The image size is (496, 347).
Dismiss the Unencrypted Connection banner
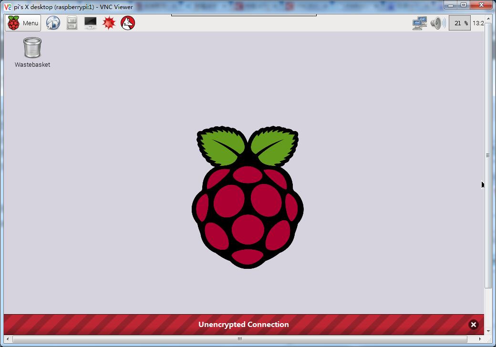(x=474, y=325)
